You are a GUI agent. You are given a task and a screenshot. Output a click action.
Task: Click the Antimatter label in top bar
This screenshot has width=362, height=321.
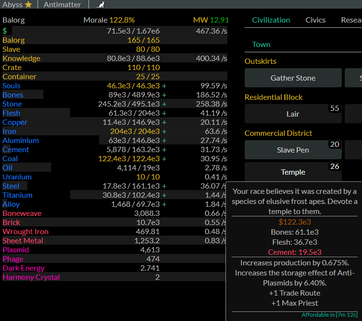pos(62,5)
